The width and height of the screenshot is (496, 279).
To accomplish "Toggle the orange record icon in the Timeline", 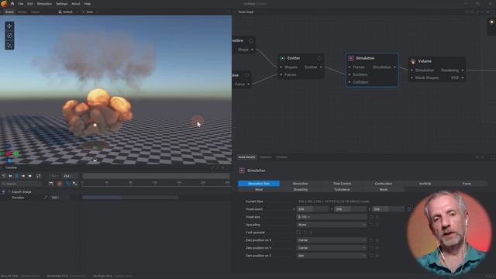I will (60, 184).
